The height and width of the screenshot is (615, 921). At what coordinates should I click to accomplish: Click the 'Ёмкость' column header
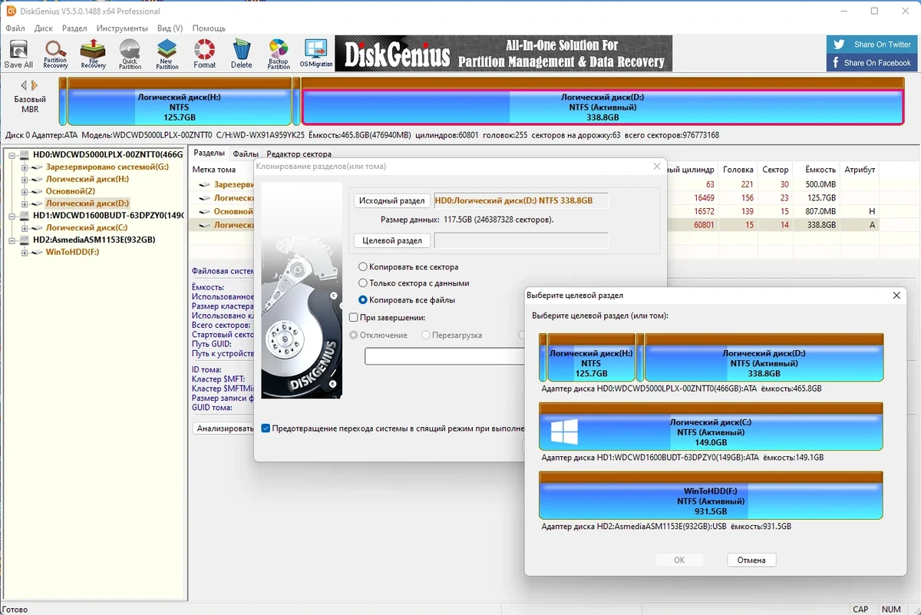[x=820, y=170]
